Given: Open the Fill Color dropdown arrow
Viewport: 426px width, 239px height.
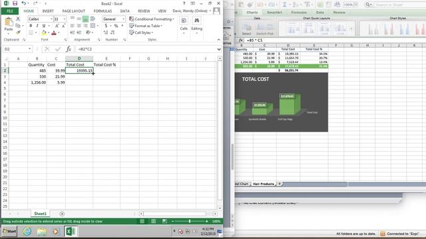Looking at the screenshot, I should click(x=49, y=33).
